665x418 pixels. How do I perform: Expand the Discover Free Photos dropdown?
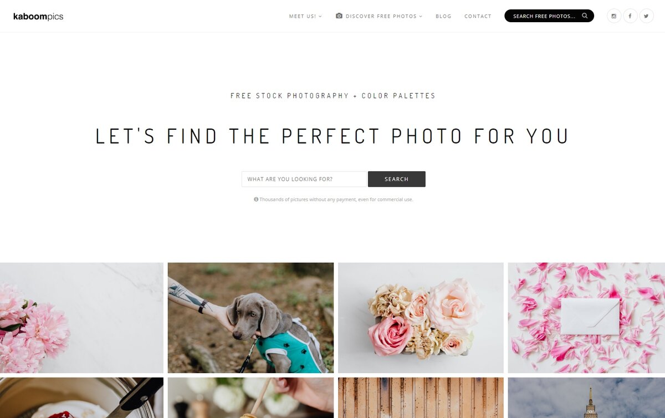click(384, 16)
